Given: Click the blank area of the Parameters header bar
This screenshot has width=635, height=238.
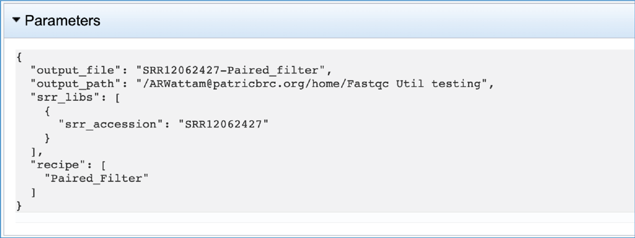Looking at the screenshot, I should (364, 20).
